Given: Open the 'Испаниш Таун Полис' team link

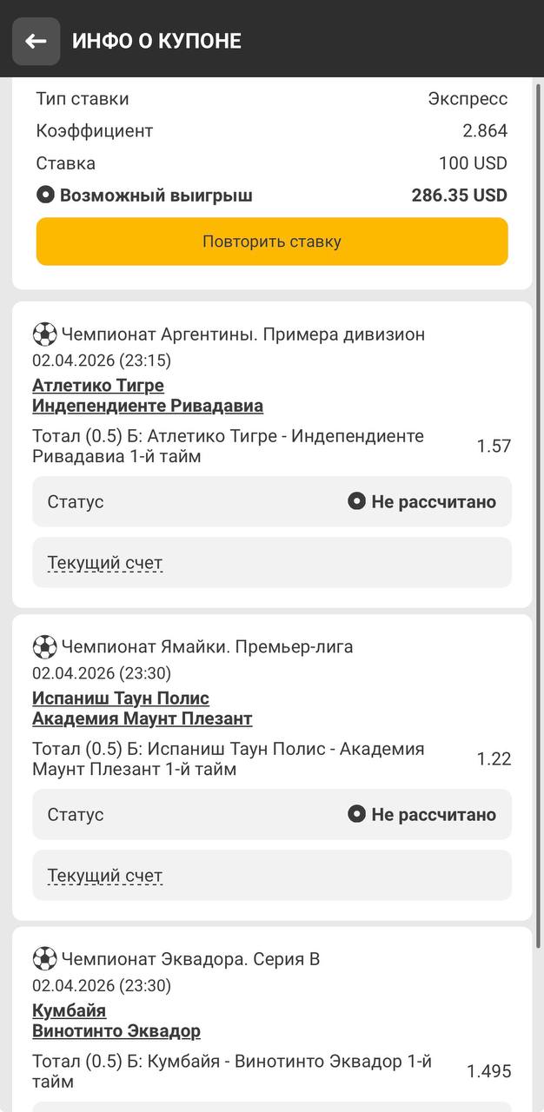Looking at the screenshot, I should [121, 698].
